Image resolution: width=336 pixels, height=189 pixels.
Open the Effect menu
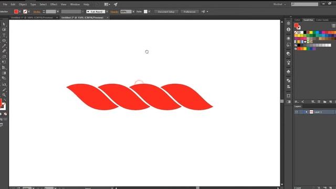coord(54,4)
